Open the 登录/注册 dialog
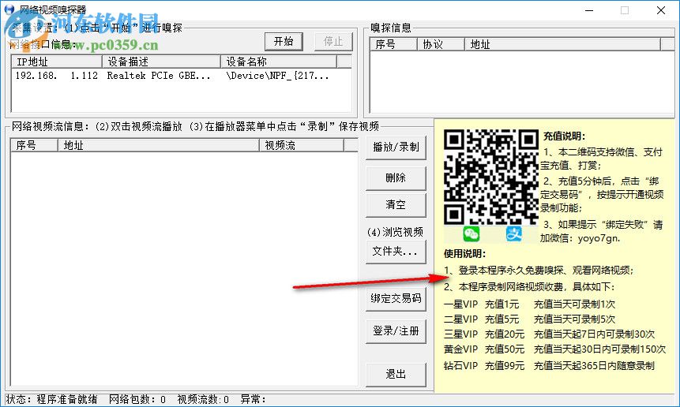The height and width of the screenshot is (407, 680). (396, 331)
